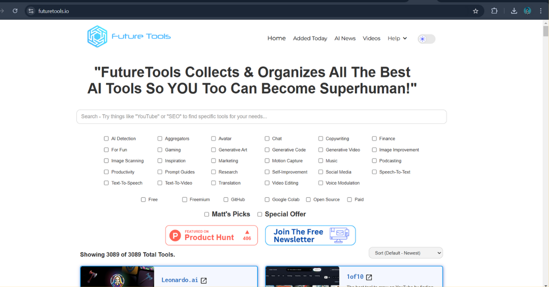Open the Added Today page
Viewport: 549px width, 287px height.
[x=310, y=38]
